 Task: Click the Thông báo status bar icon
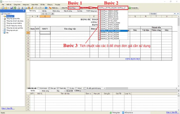click(x=111, y=113)
